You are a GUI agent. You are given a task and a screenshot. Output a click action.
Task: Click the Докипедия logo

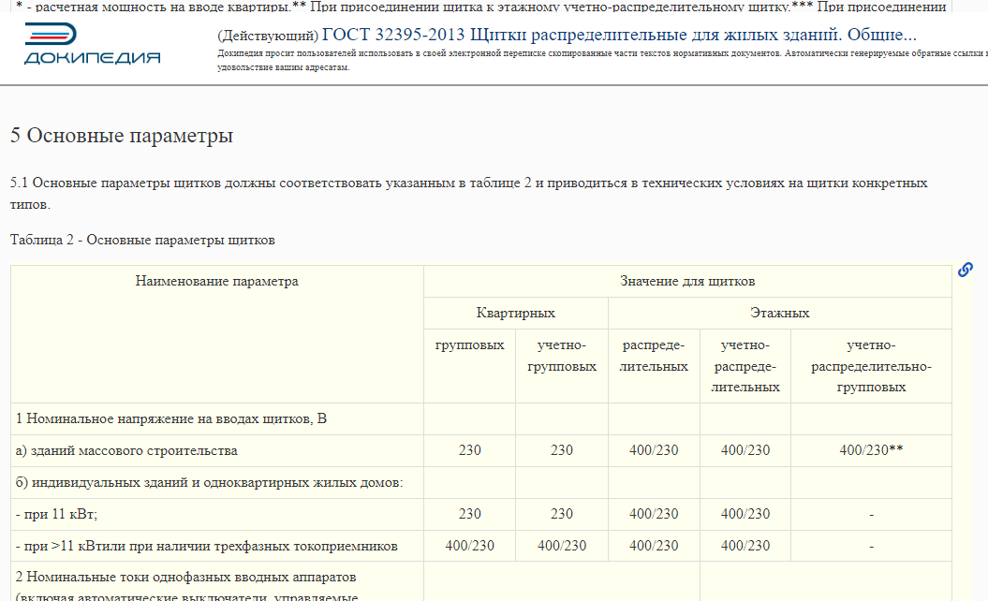[x=92, y=44]
